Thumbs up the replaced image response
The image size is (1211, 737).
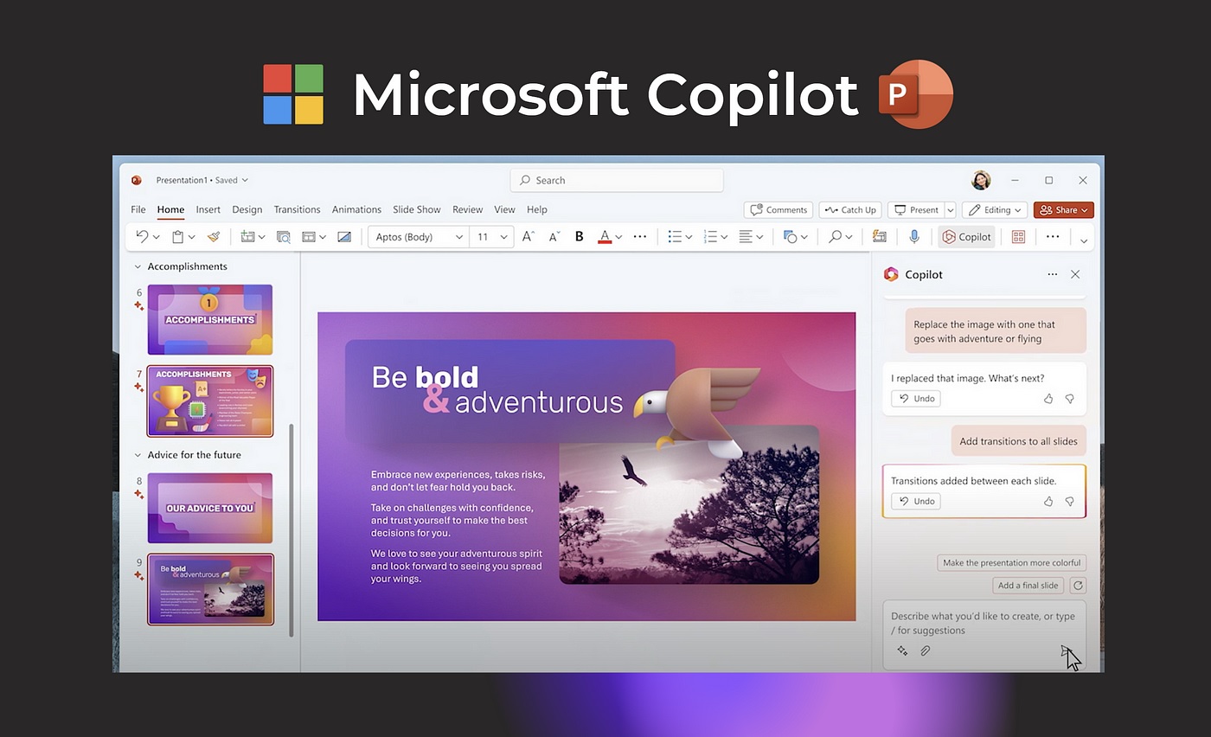coord(1048,399)
